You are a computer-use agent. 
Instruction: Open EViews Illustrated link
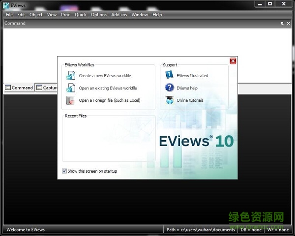click(x=192, y=76)
